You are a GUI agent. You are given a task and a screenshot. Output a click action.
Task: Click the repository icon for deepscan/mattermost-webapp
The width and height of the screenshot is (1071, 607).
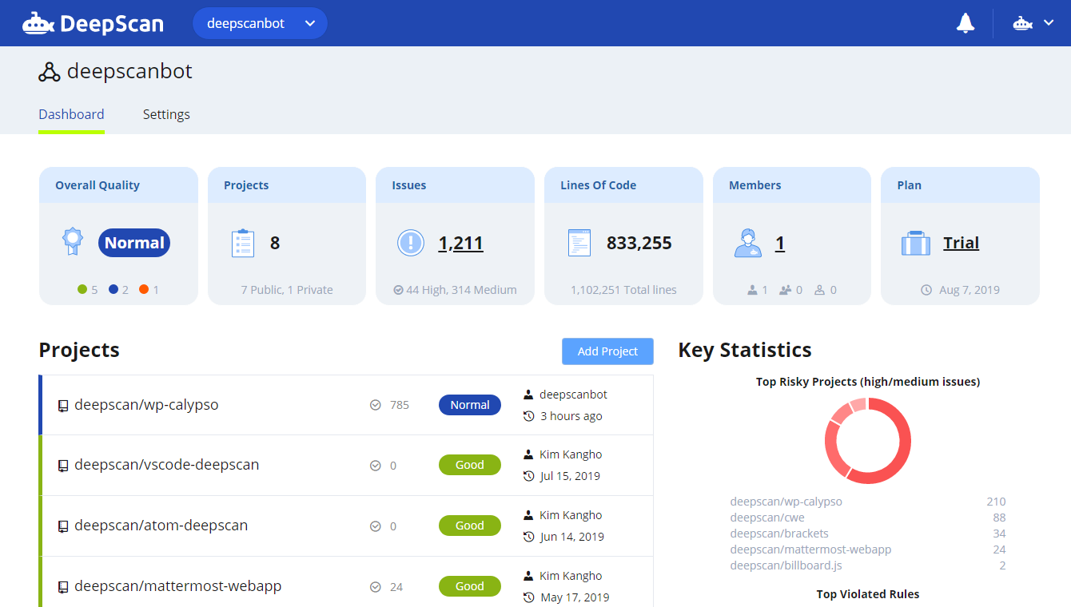(63, 587)
